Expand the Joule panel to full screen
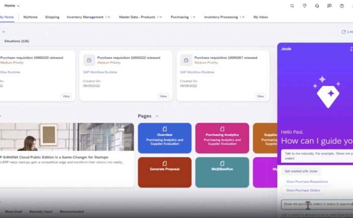The height and width of the screenshot is (218, 353). pyautogui.click(x=351, y=49)
